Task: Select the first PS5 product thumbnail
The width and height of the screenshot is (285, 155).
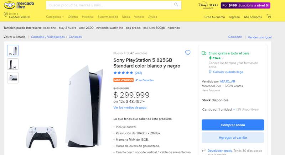Action: (13, 50)
